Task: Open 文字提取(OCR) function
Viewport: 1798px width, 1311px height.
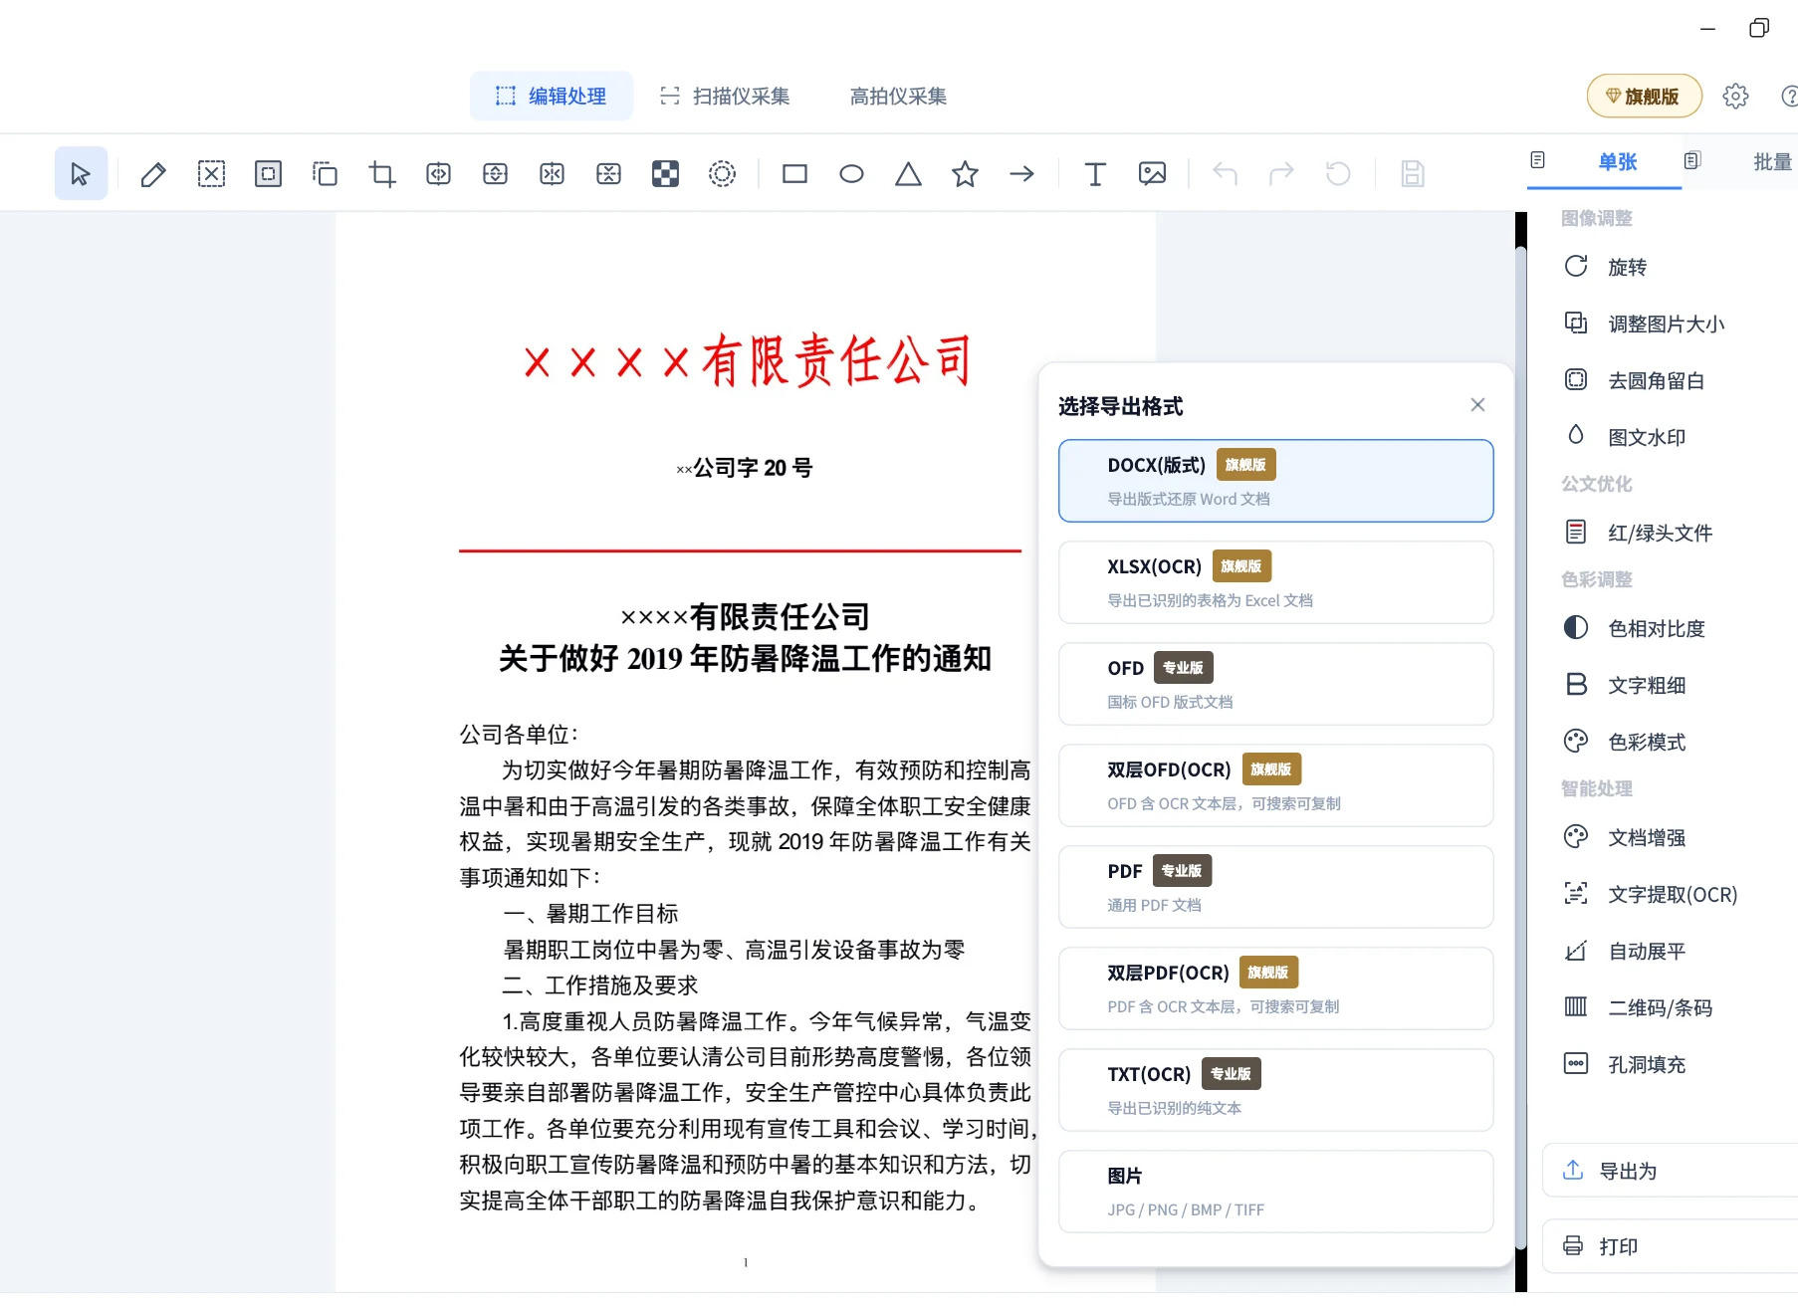Action: [1651, 894]
